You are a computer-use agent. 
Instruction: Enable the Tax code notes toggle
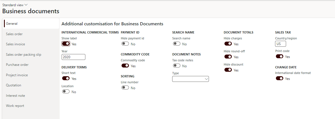coord(177,66)
